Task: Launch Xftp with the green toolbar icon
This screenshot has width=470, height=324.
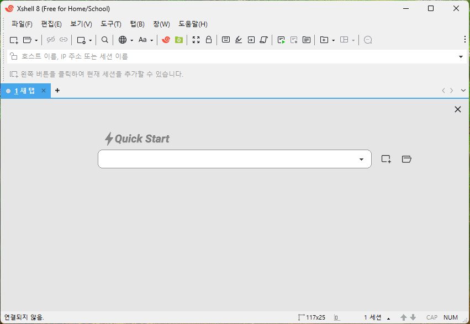Action: (x=178, y=40)
